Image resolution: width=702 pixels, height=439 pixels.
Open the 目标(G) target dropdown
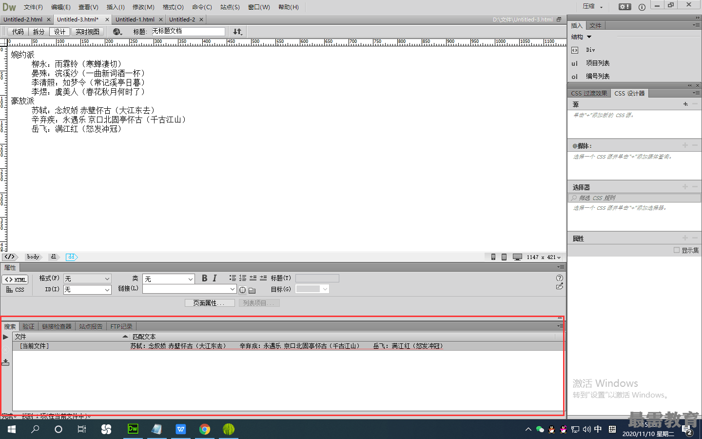point(312,289)
